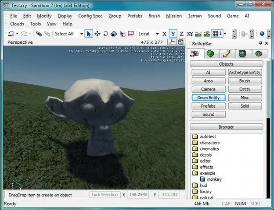Screen dimensions: 274x210
Task: Open the Objects tab in RollupBar
Action: click(195, 53)
